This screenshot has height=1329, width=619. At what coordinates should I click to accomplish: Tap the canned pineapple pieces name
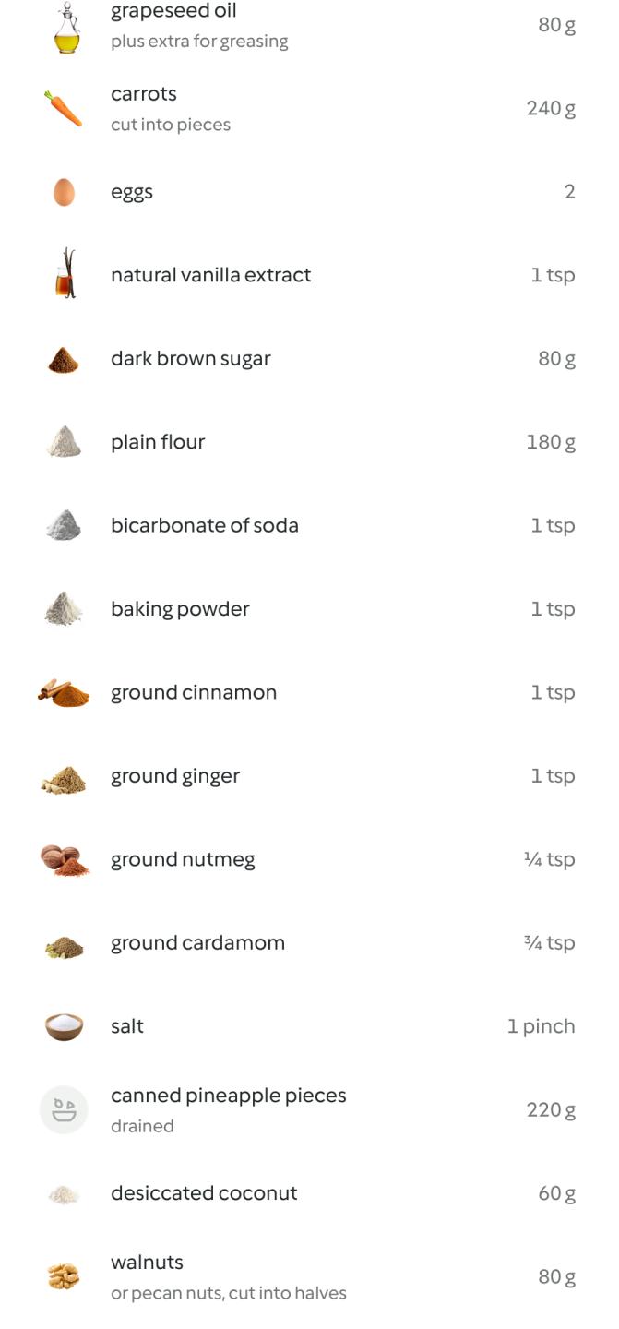click(229, 1096)
